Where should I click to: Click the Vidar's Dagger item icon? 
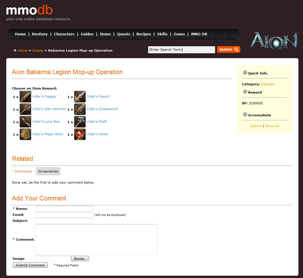[x=25, y=97]
